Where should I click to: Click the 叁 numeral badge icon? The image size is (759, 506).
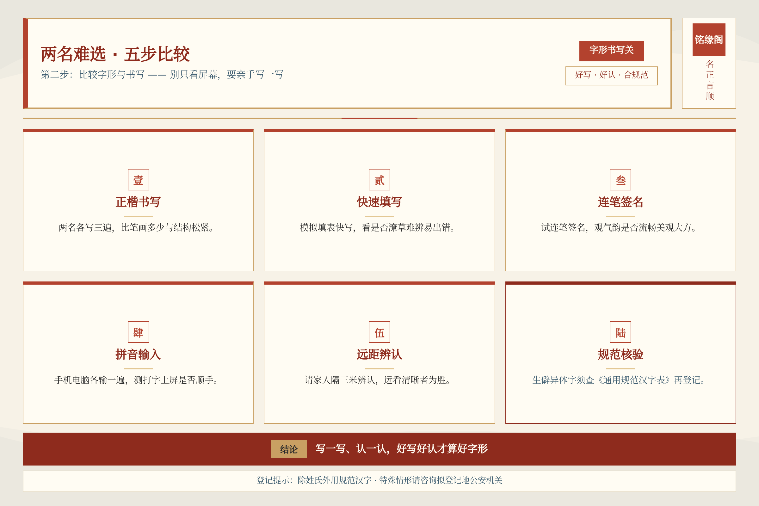(620, 179)
